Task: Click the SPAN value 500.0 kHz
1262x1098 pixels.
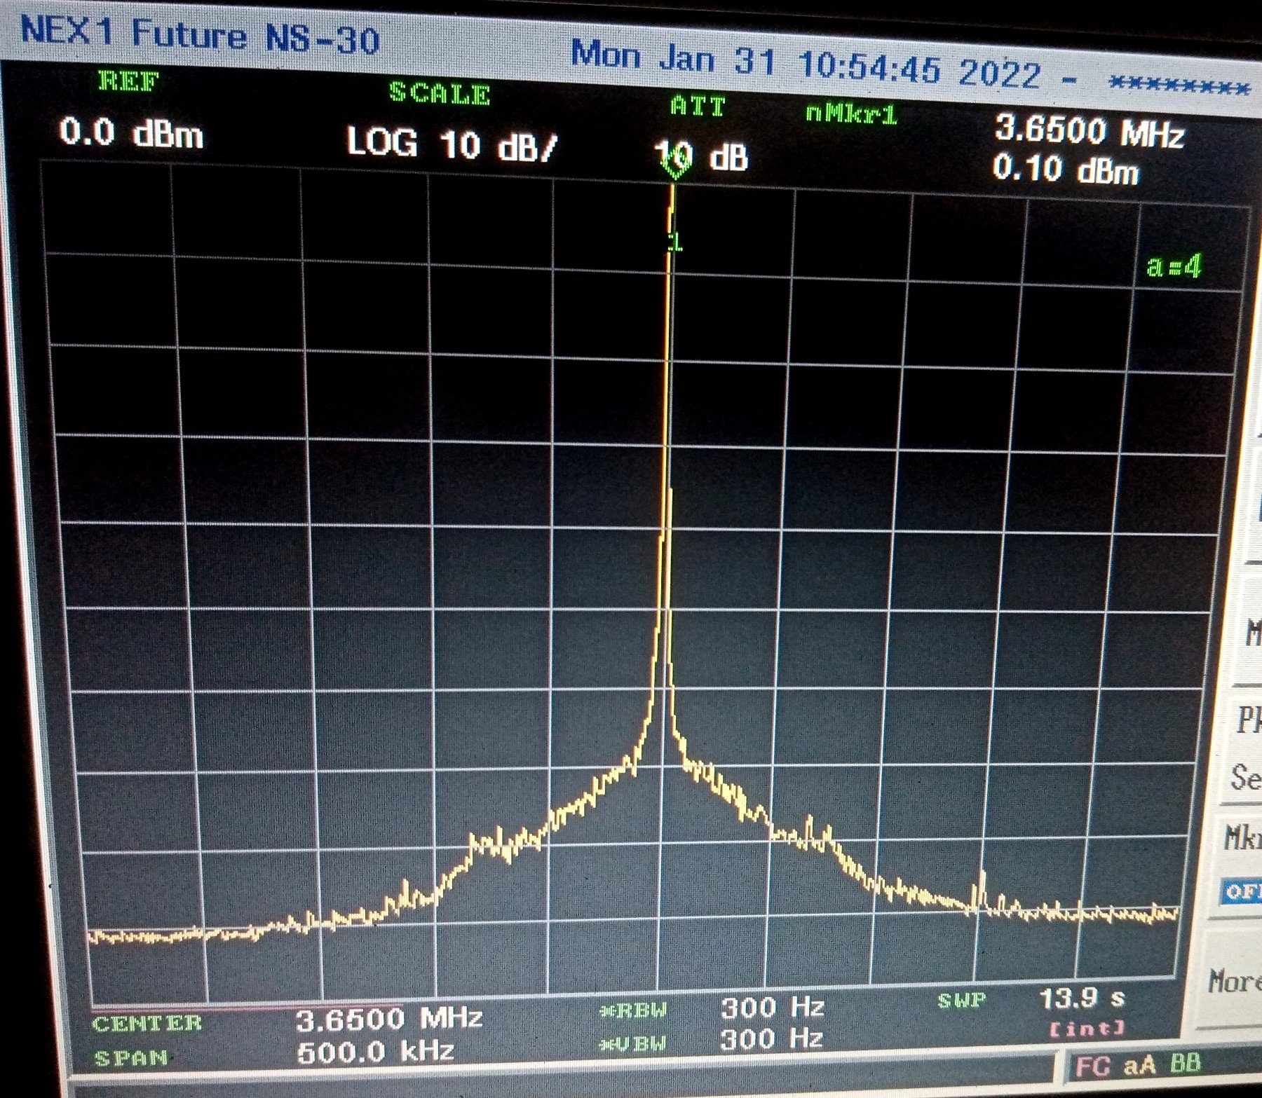Action: [375, 1052]
